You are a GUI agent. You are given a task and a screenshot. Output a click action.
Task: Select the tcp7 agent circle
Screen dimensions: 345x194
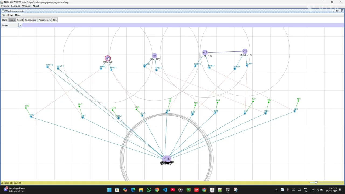coord(245,113)
